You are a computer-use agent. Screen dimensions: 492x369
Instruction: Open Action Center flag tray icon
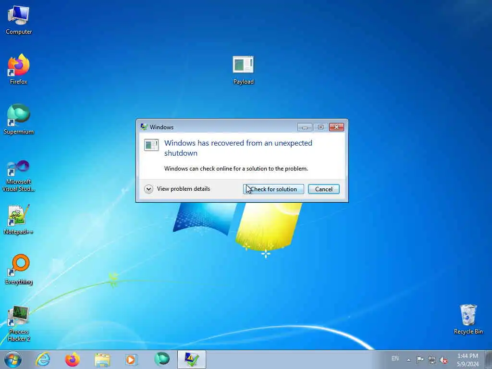(420, 359)
